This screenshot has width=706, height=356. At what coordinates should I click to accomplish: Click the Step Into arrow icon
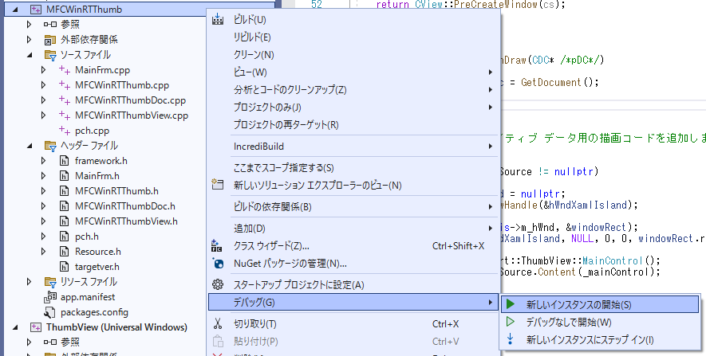click(511, 339)
